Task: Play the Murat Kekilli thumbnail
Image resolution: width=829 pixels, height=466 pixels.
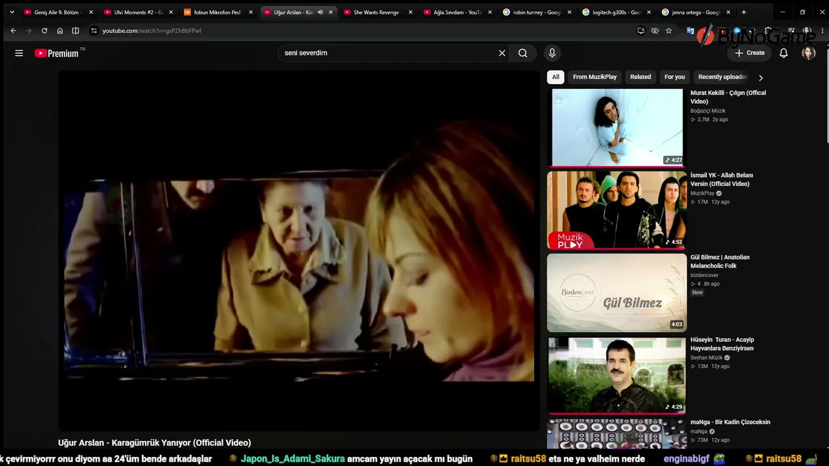Action: coord(617,128)
